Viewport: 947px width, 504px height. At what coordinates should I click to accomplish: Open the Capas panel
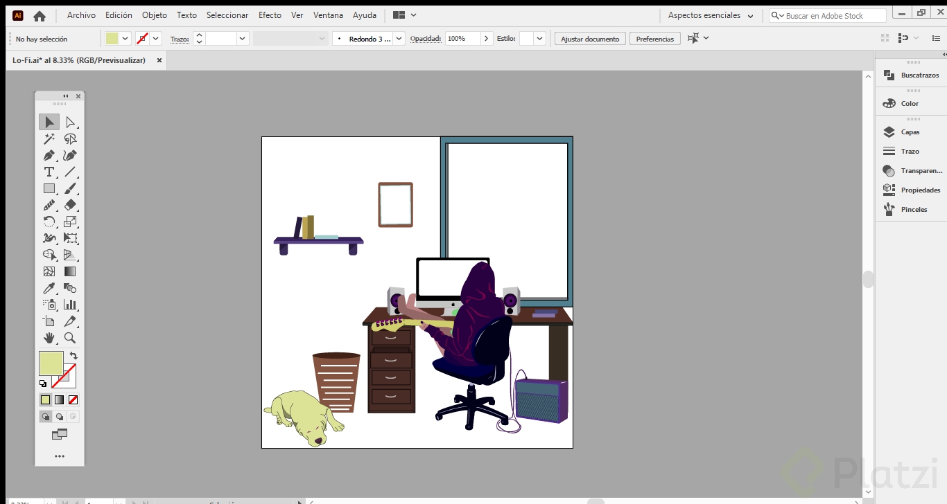tap(910, 132)
